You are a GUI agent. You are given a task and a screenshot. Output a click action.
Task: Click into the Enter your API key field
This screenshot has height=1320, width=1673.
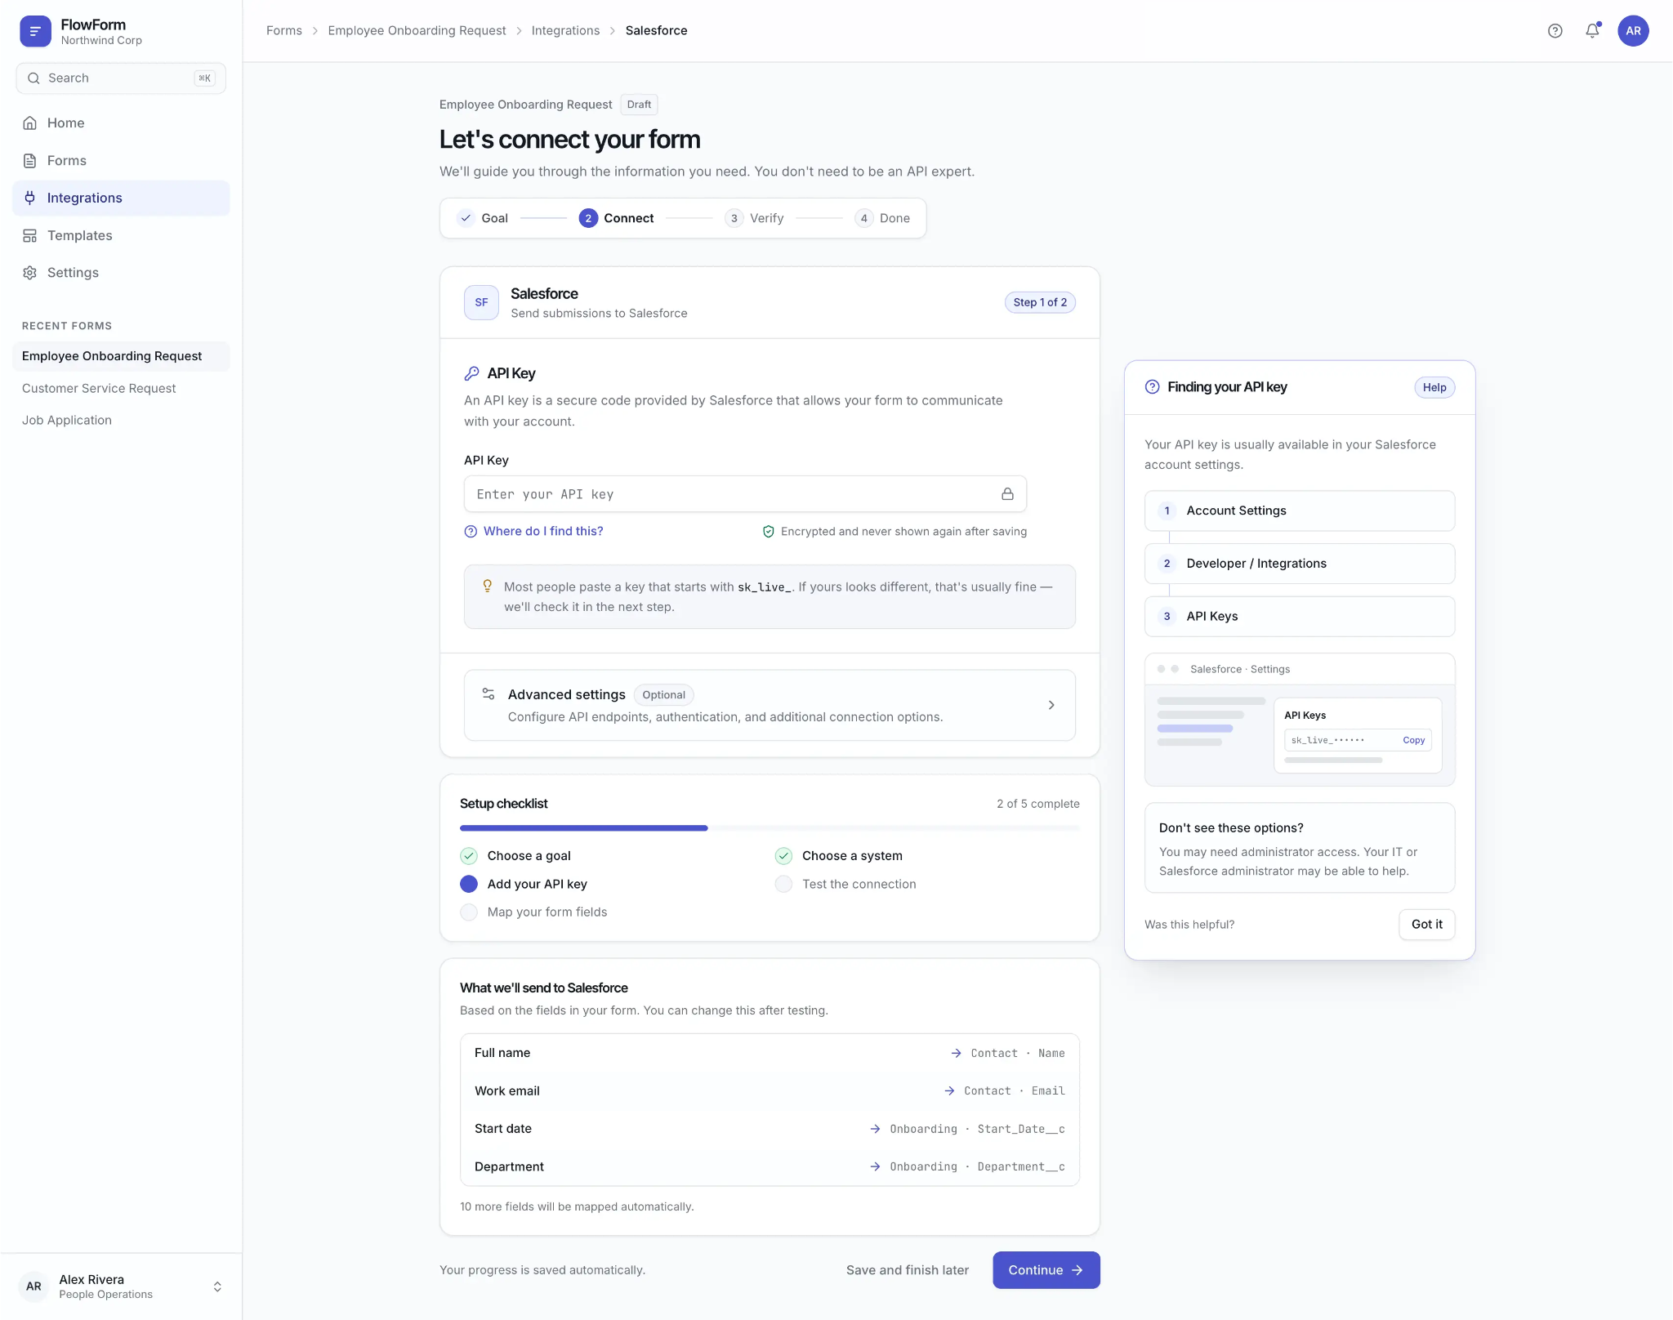coord(744,494)
